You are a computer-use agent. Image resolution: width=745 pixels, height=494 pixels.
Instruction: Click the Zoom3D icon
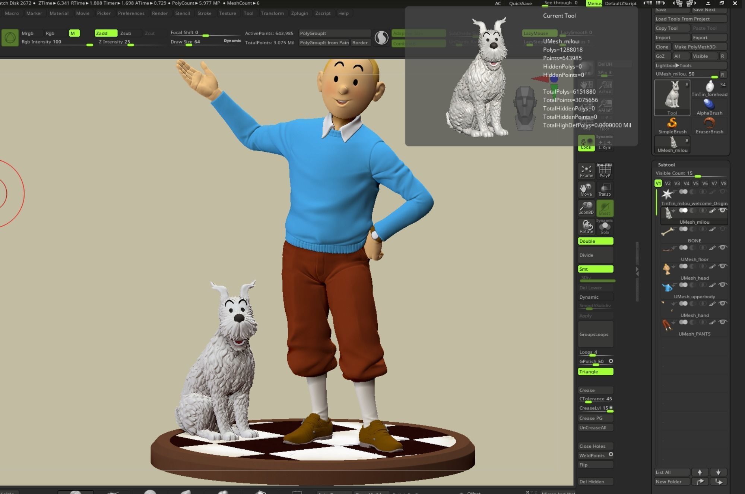click(586, 208)
